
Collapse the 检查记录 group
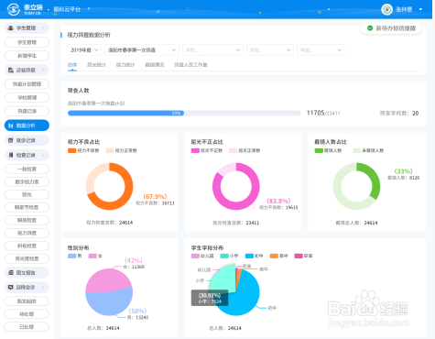pyautogui.click(x=43, y=155)
